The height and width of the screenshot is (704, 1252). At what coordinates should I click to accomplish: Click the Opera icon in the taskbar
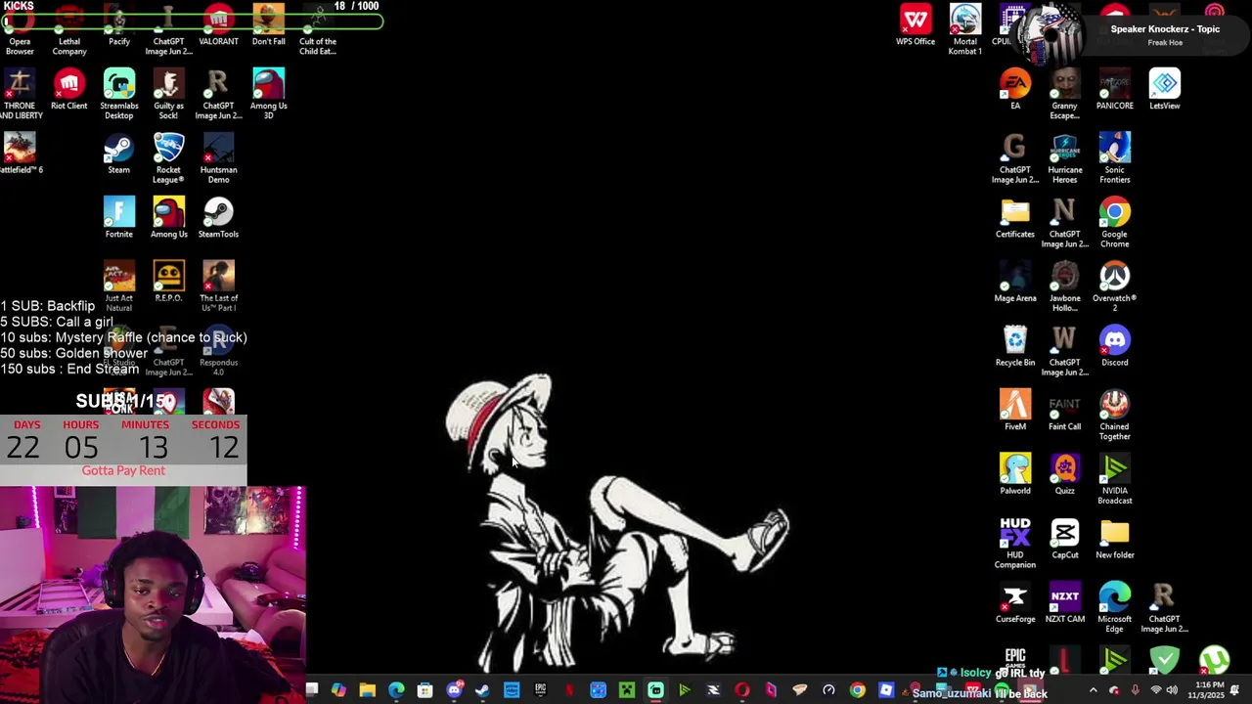coord(741,690)
